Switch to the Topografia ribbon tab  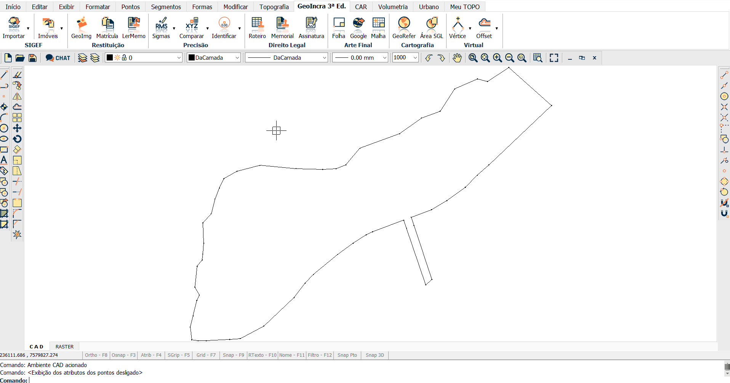[274, 7]
